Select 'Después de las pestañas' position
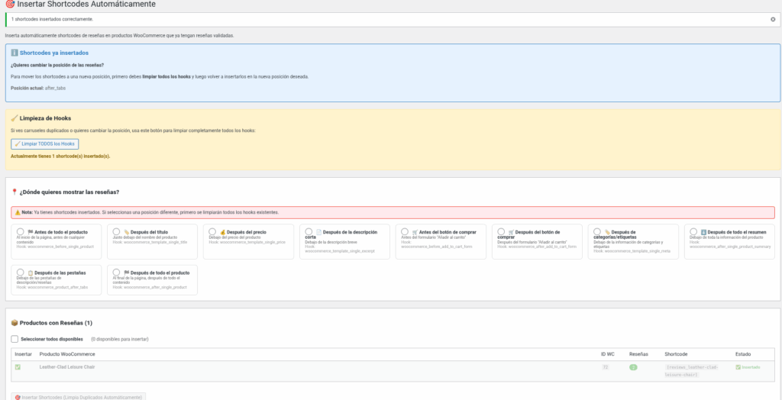The height and width of the screenshot is (400, 782). [x=20, y=273]
